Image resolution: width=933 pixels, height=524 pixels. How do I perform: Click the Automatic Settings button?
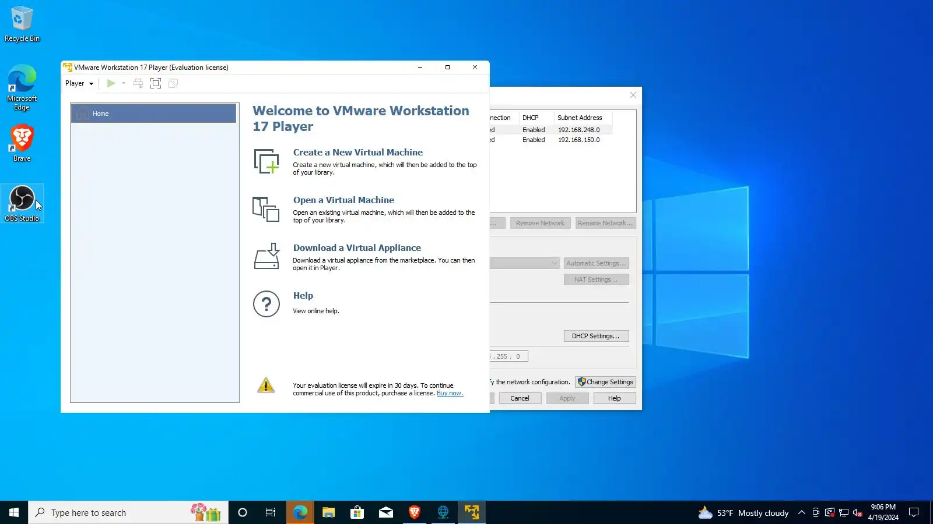pyautogui.click(x=596, y=263)
